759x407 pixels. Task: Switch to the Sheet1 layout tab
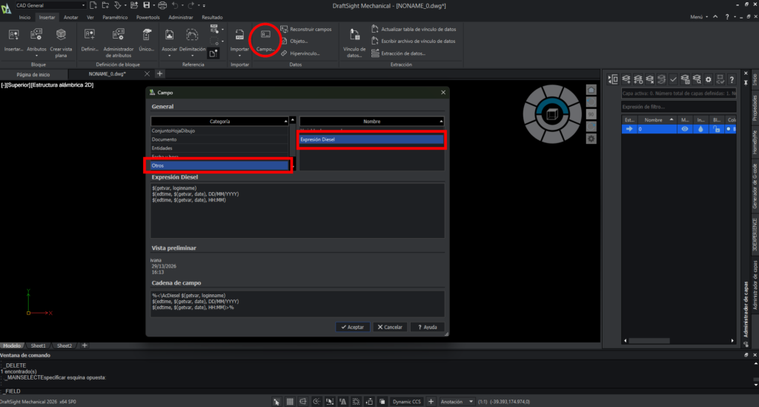point(39,346)
